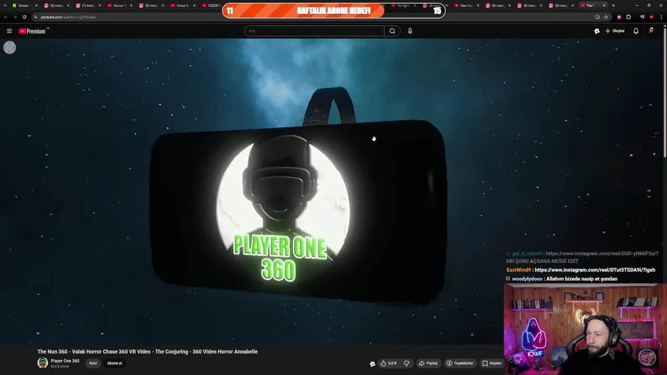Open 360 view control in video corner

9,47
